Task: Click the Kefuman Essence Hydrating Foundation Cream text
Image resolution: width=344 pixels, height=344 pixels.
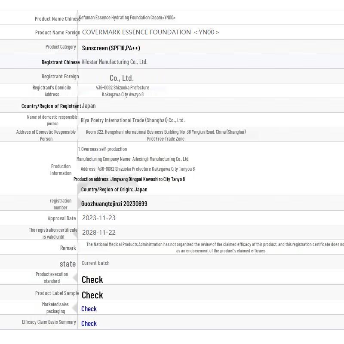Action: coord(127,18)
